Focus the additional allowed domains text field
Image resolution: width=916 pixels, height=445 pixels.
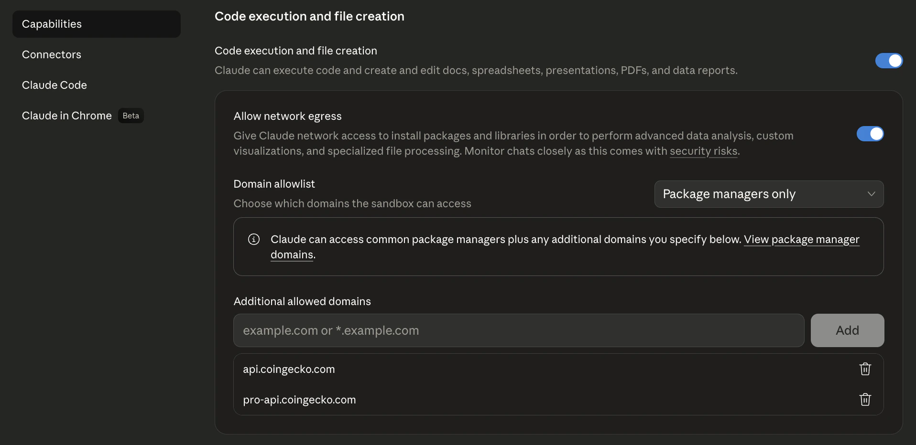coord(518,330)
